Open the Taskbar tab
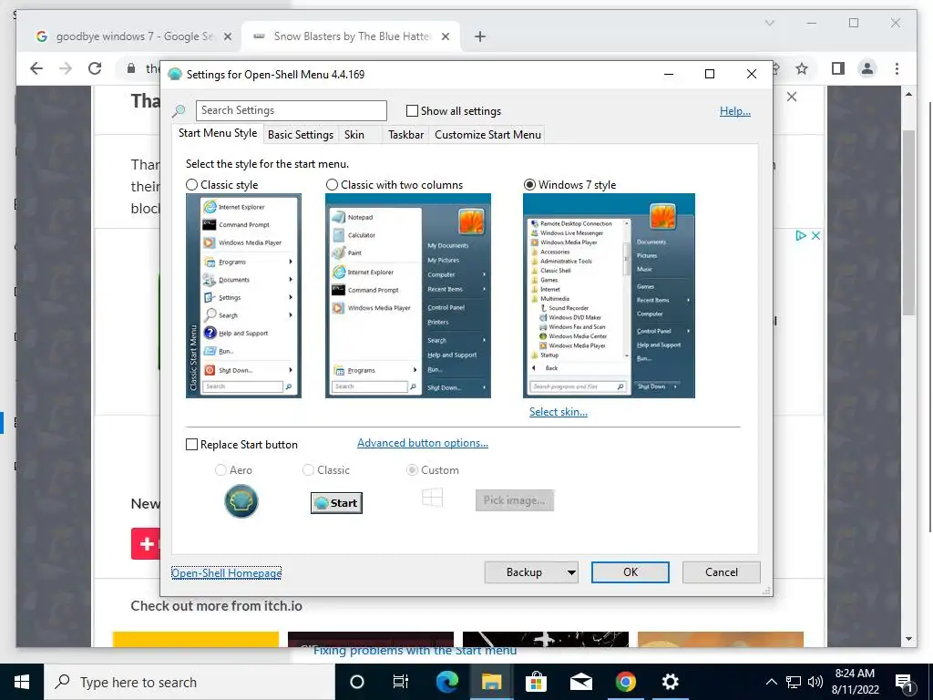This screenshot has height=700, width=933. 405,135
